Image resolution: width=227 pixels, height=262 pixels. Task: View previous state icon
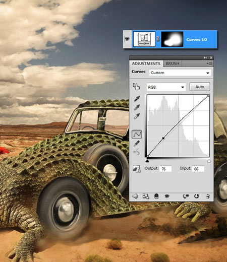point(186,196)
